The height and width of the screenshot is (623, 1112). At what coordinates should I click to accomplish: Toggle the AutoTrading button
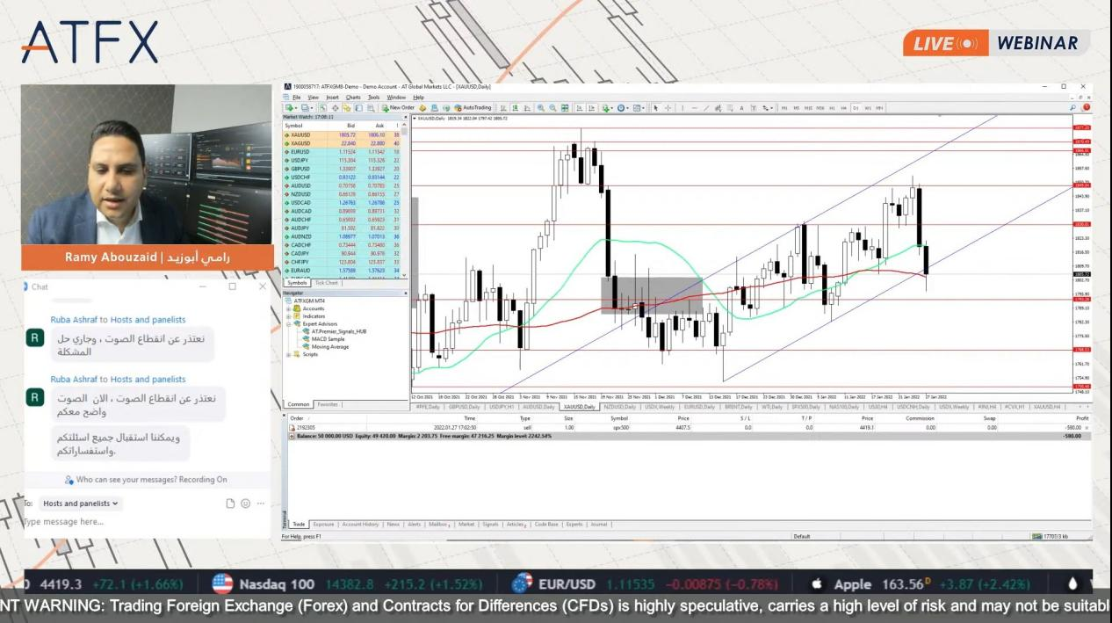coord(473,107)
